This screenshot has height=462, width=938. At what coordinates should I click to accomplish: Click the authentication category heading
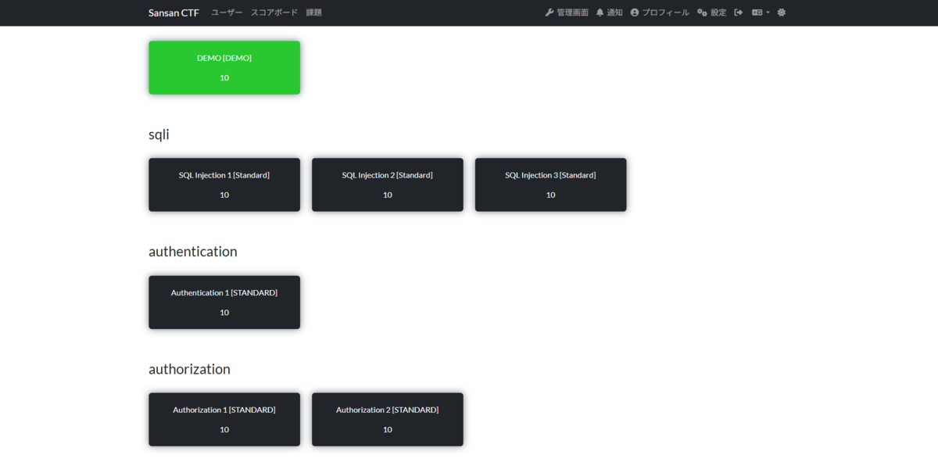pos(193,252)
